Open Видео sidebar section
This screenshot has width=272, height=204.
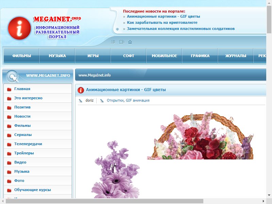click(x=20, y=163)
